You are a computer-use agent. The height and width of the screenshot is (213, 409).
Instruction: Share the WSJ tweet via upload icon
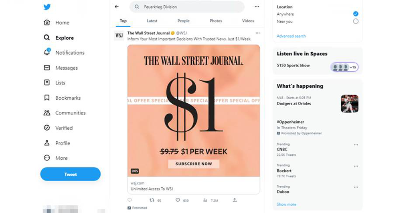[x=235, y=200]
